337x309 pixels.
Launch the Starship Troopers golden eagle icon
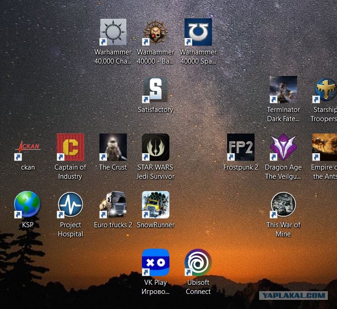click(325, 90)
